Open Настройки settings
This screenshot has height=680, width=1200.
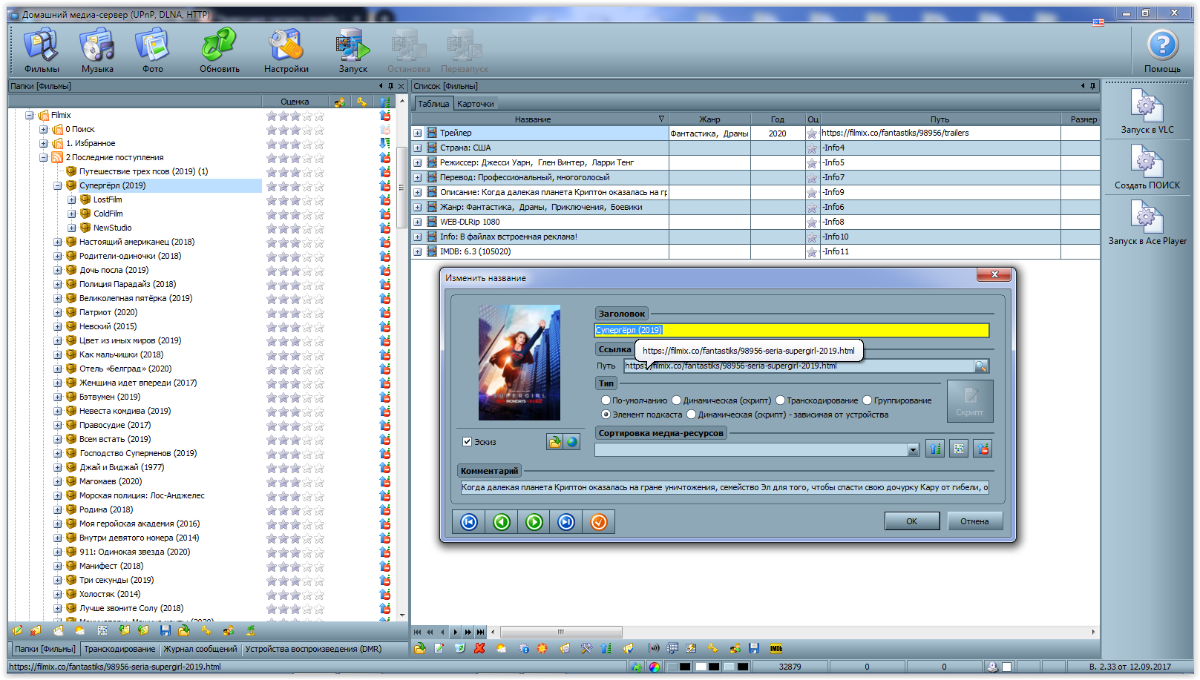286,50
